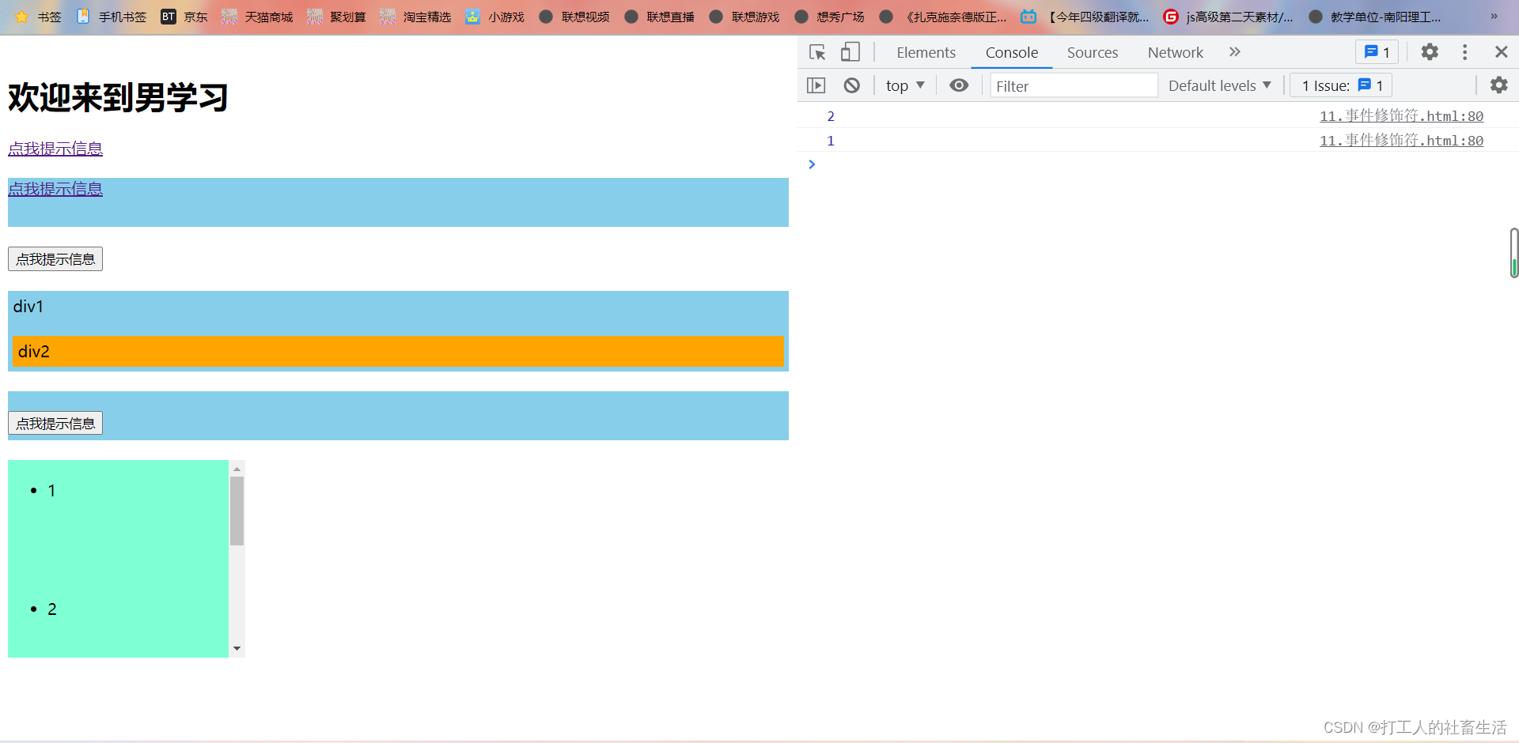The image size is (1519, 743).
Task: Show the console sidebar panel icon
Action: pyautogui.click(x=816, y=85)
